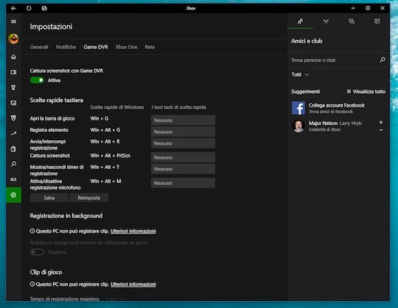
Task: Open the profile avatar in sidebar
Action: click(14, 39)
